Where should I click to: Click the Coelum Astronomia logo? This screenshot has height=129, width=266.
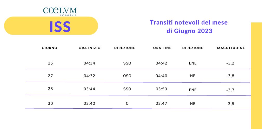point(60,12)
